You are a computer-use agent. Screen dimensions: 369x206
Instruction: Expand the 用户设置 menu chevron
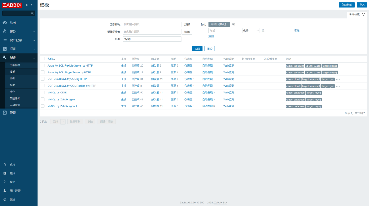[34, 191]
